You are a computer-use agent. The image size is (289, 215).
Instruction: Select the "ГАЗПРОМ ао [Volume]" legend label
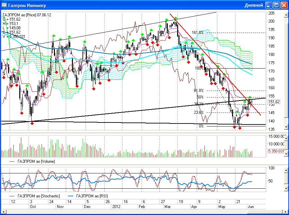tap(36, 161)
